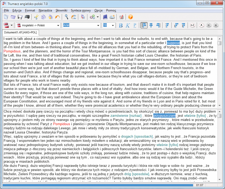Click the orange Undo arrow icon
Viewport: 225px width, 189px height.
click(x=57, y=17)
